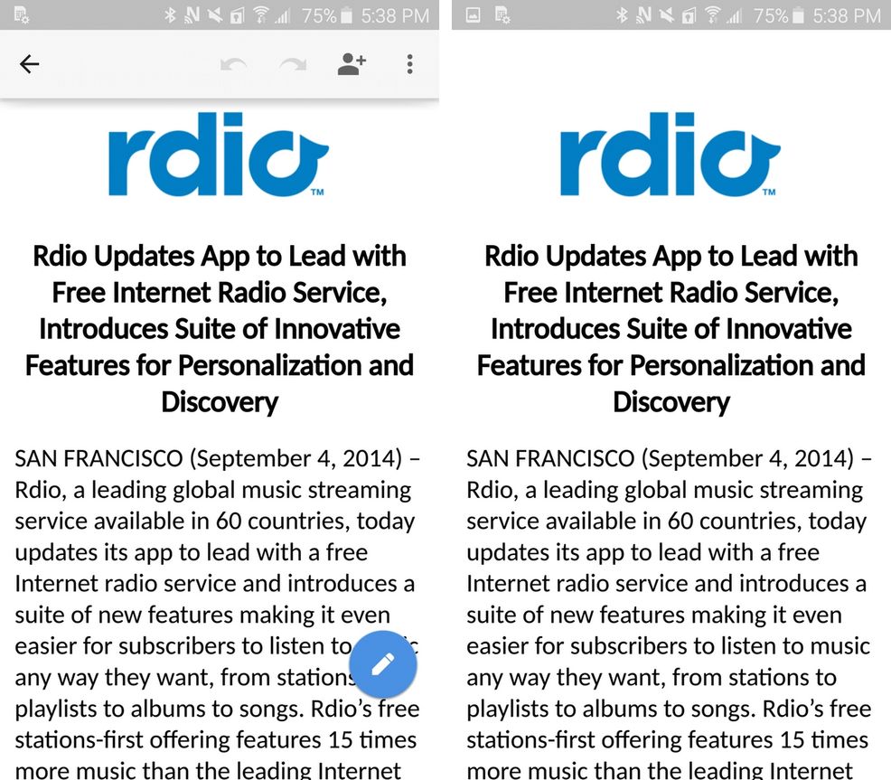Tap 'SAN FRANCISCO (September 4, 2014)' in right document
The image size is (891, 780).
[661, 458]
